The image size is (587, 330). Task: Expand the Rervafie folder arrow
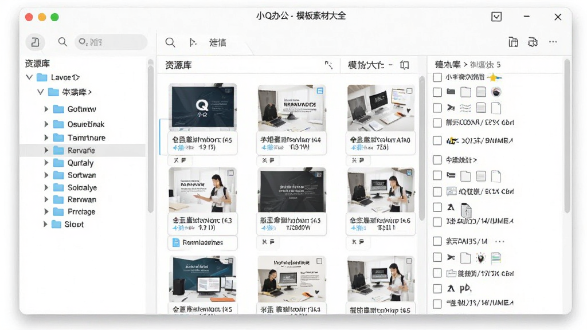point(46,150)
